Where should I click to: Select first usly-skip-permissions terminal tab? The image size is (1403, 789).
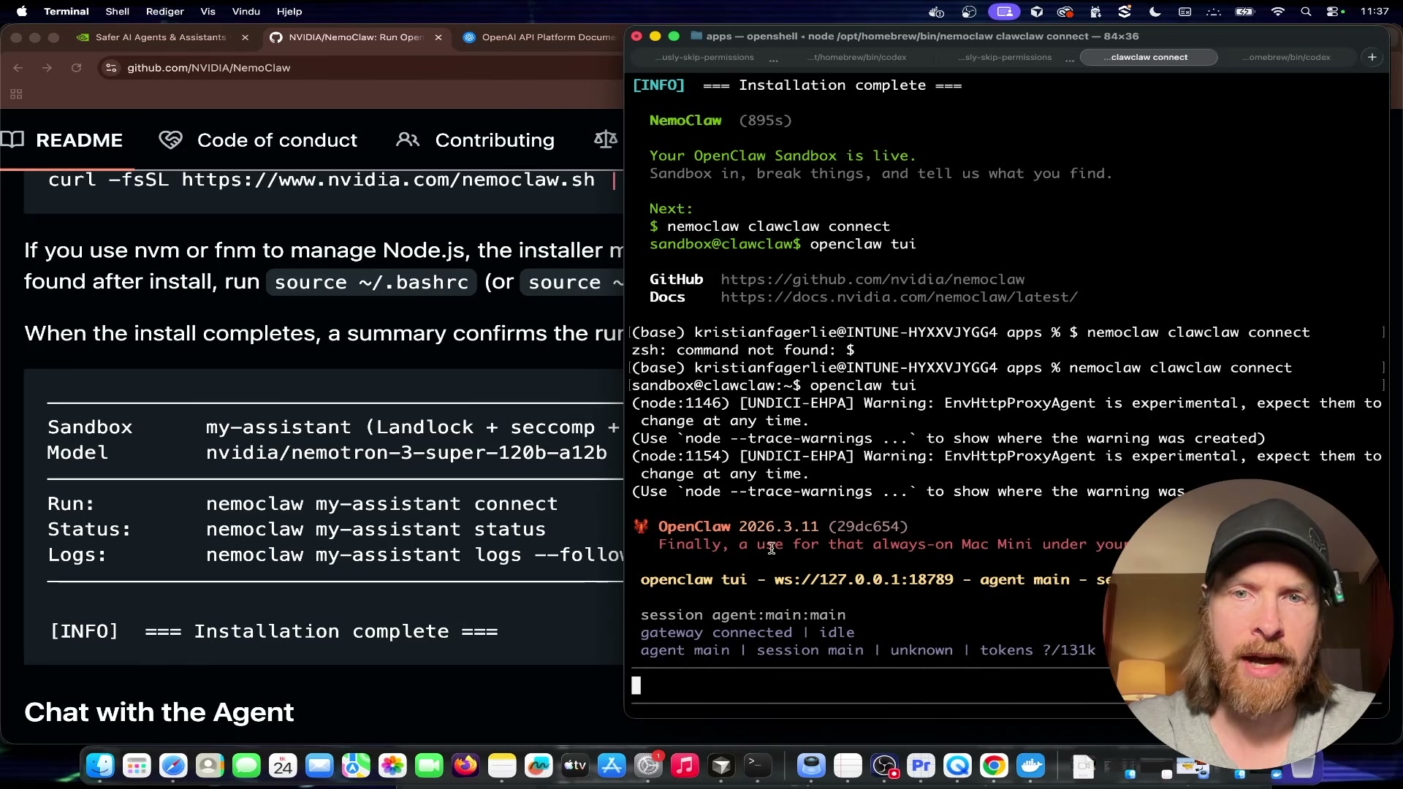click(x=705, y=57)
